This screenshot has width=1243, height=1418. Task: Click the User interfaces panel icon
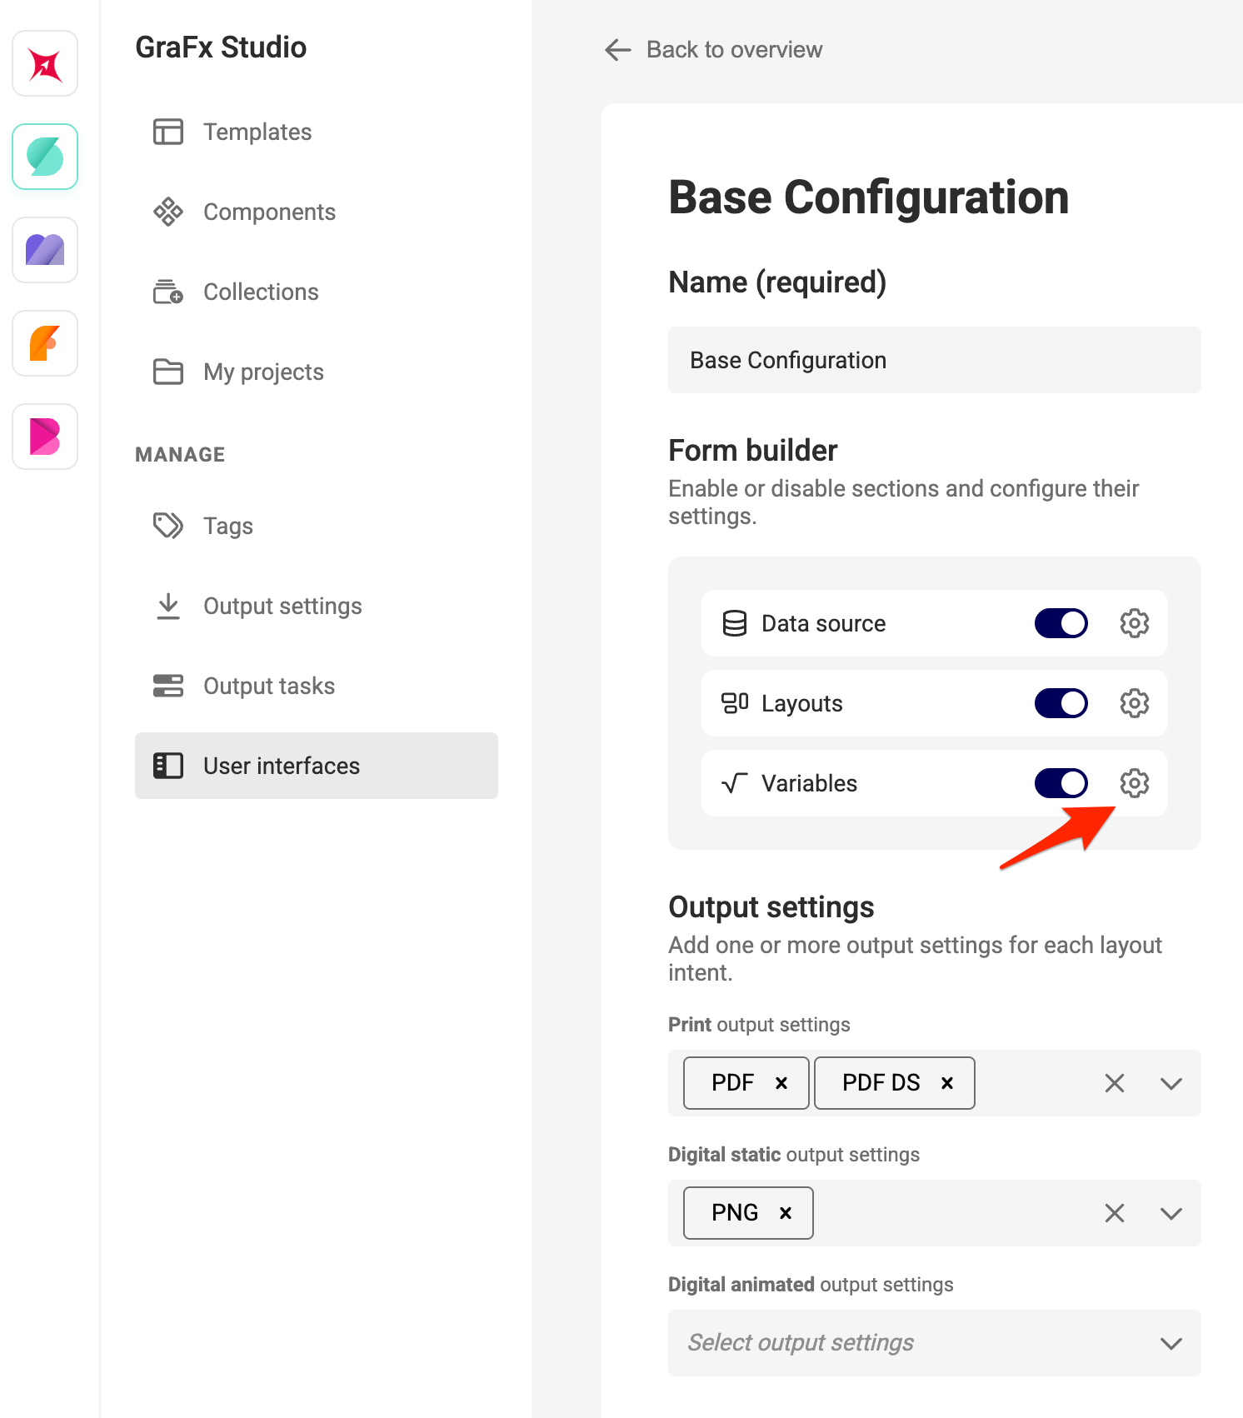click(168, 766)
